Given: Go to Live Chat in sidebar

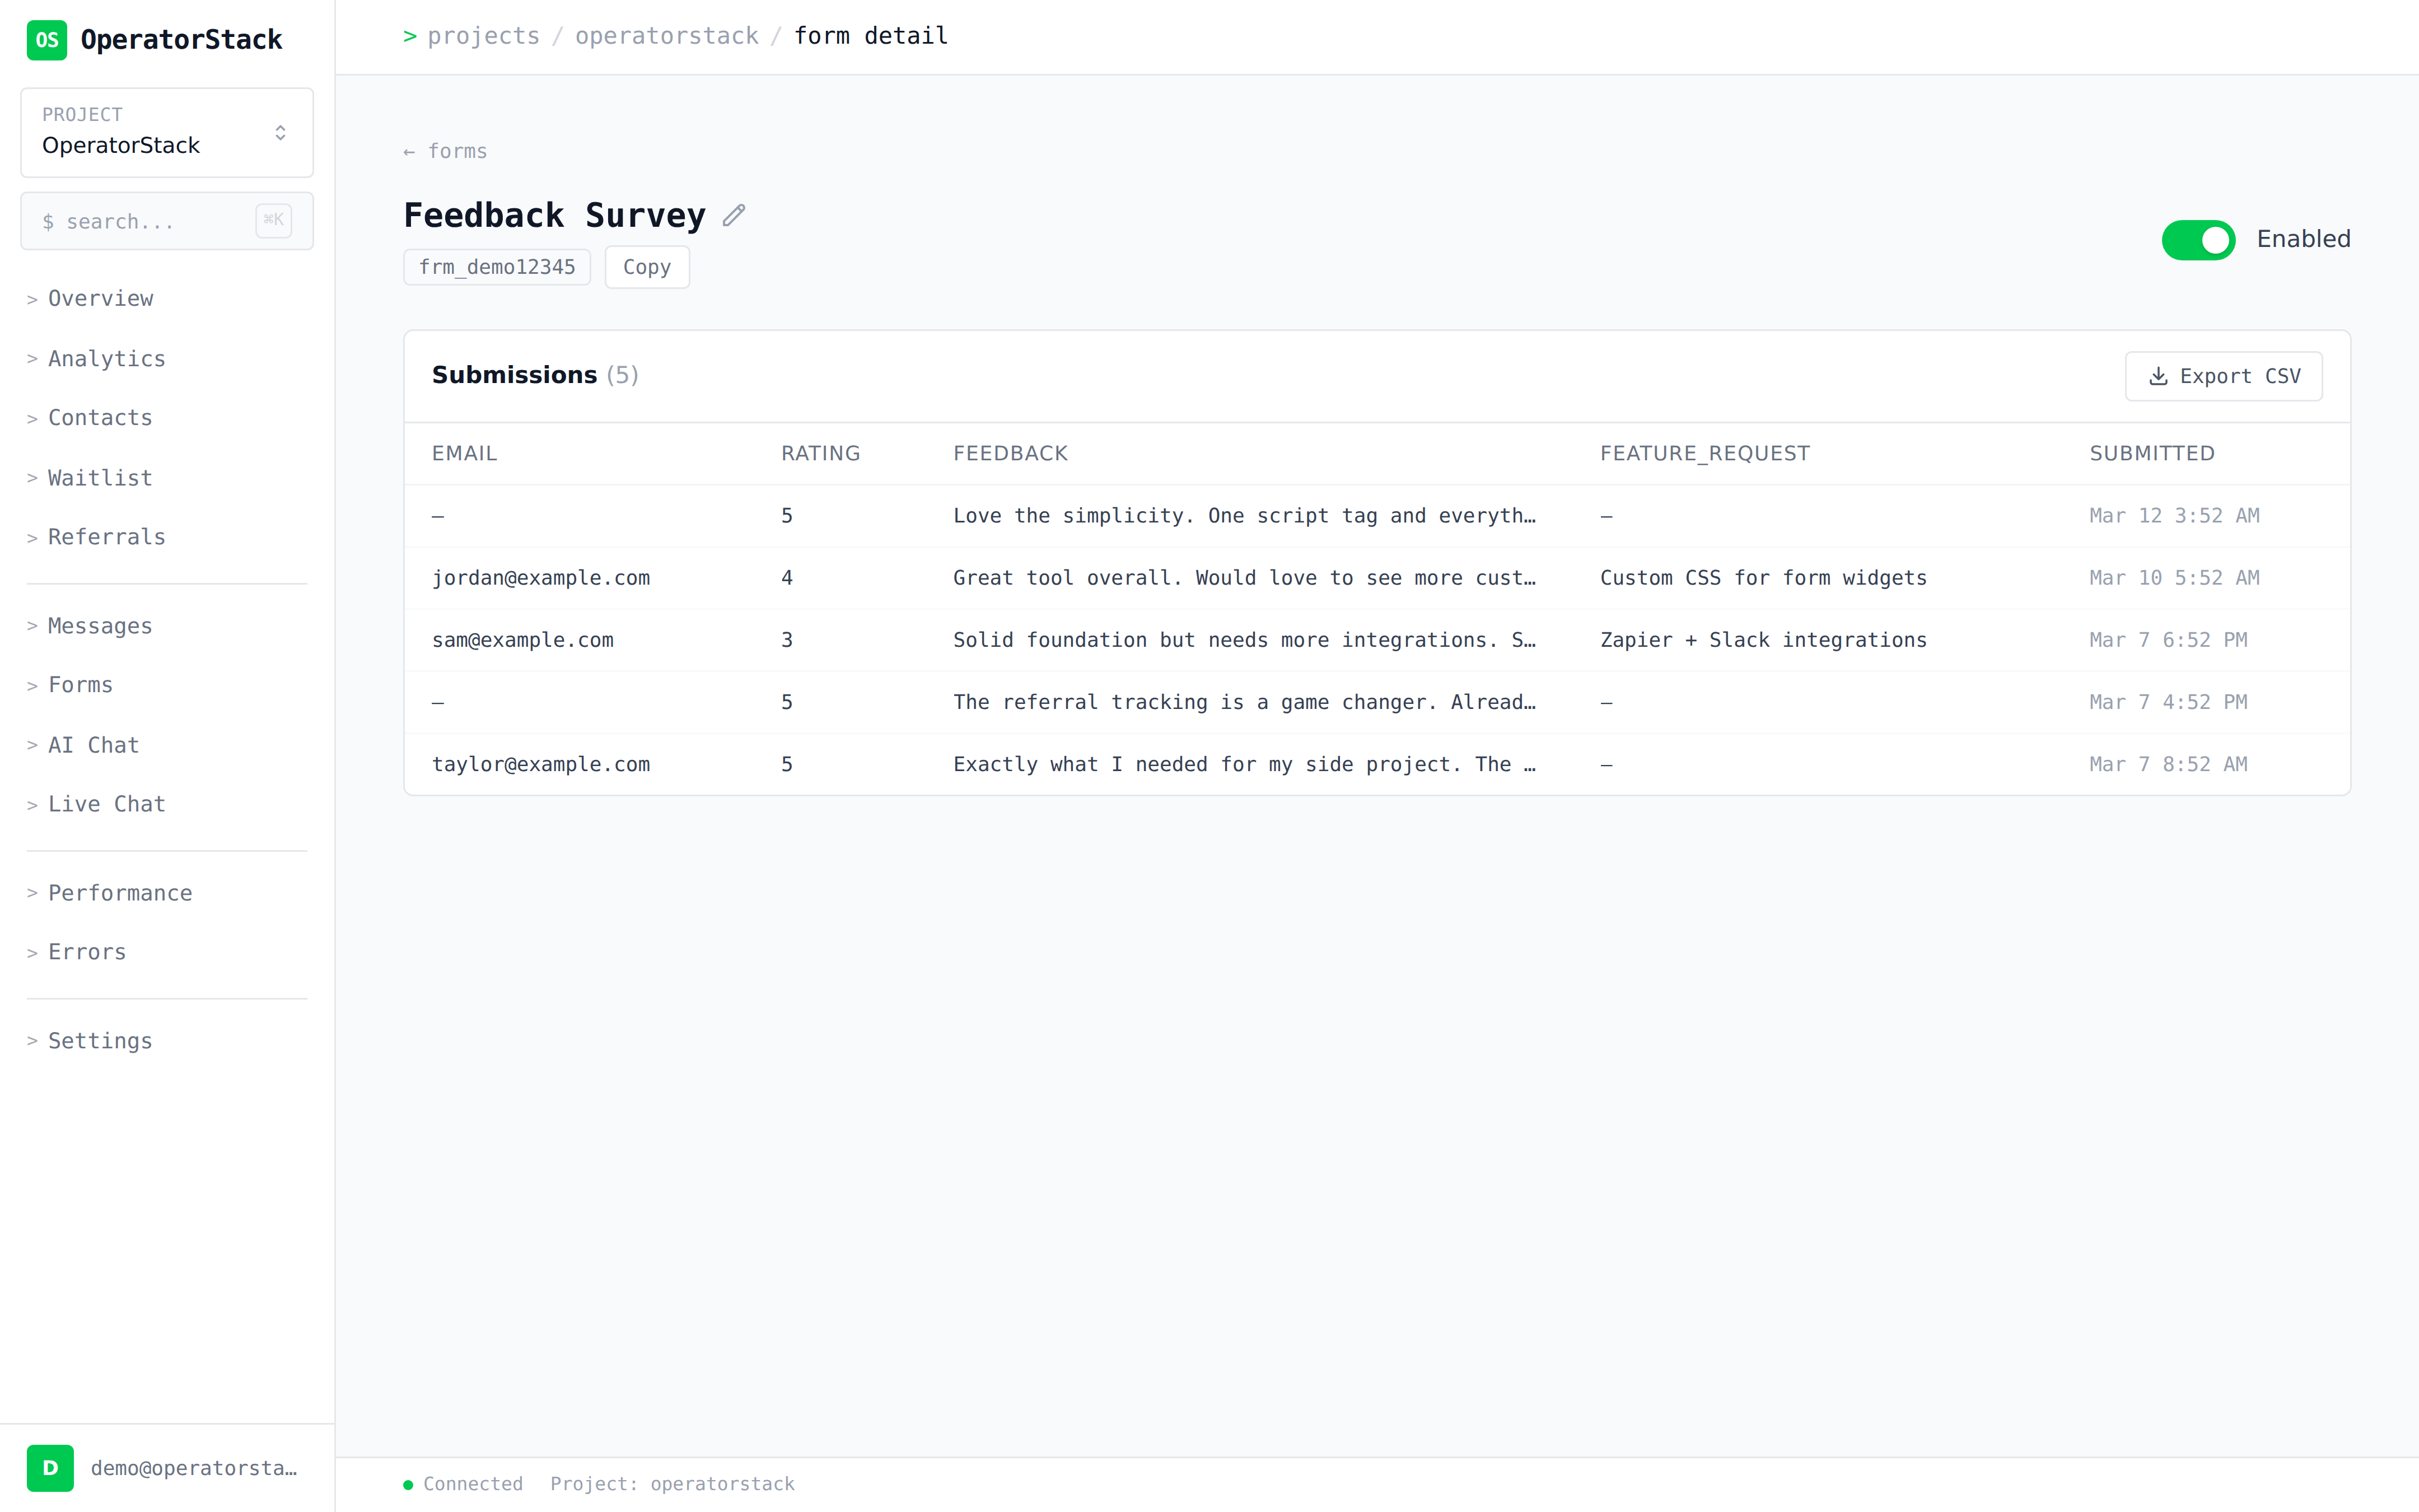Looking at the screenshot, I should (x=106, y=804).
